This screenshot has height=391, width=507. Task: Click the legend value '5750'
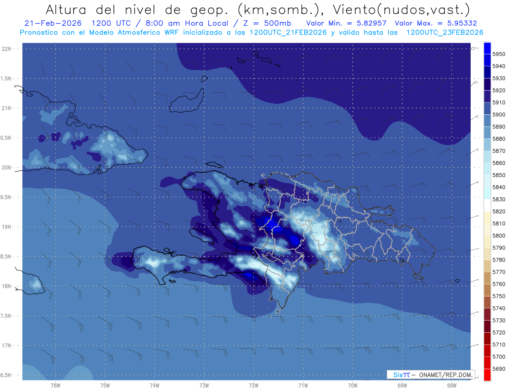coord(499,296)
